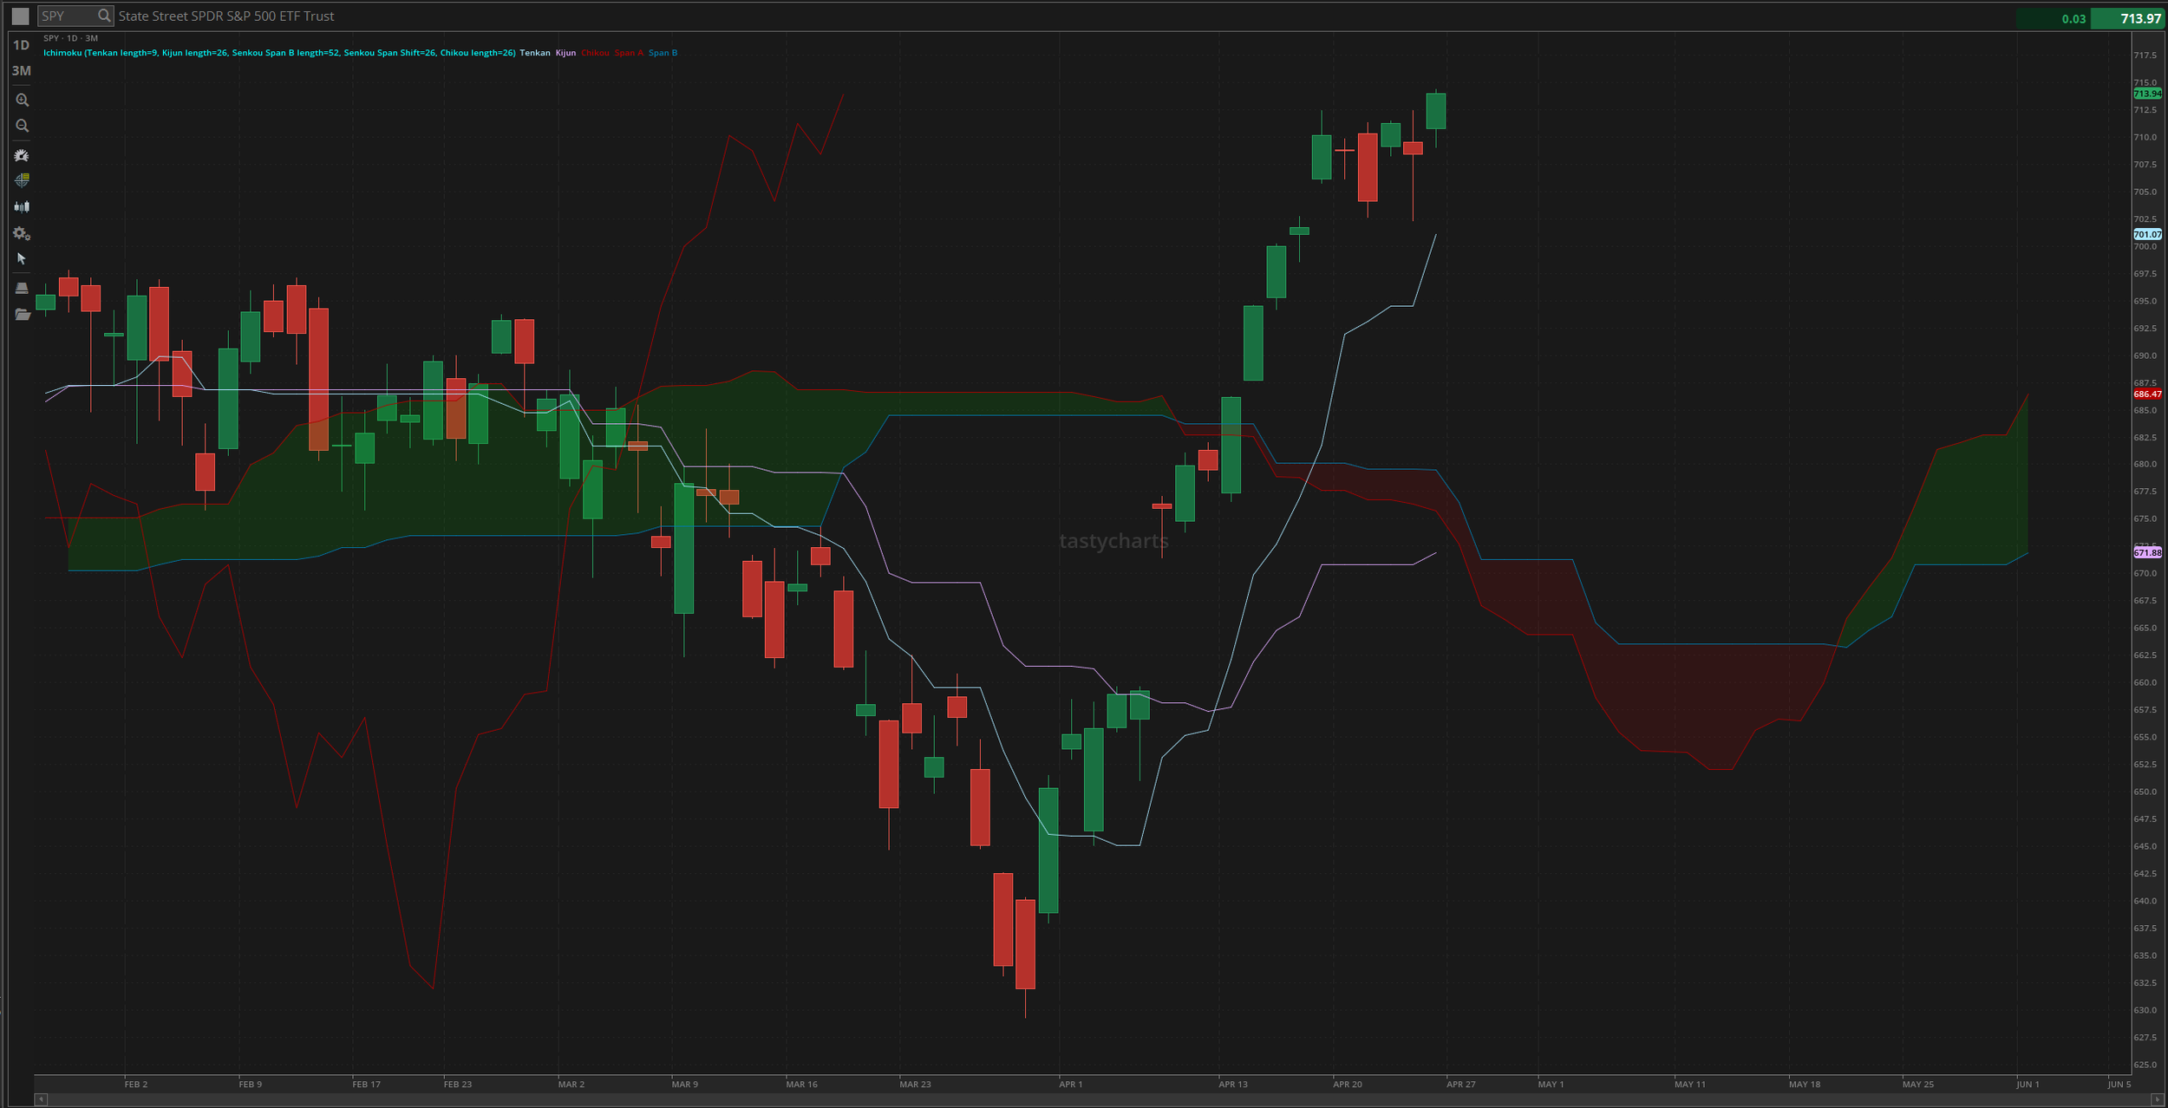Click the gray square color link button

(20, 16)
